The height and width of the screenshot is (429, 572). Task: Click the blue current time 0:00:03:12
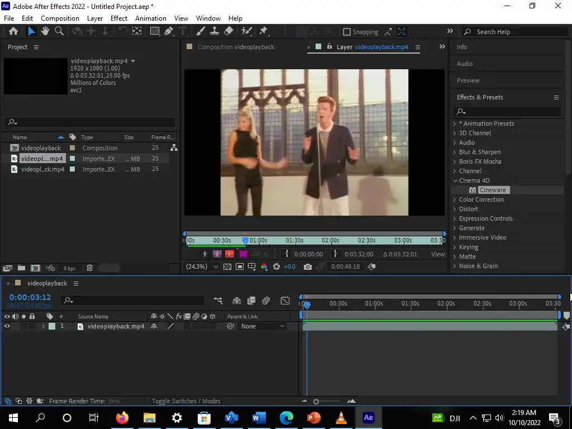[30, 297]
